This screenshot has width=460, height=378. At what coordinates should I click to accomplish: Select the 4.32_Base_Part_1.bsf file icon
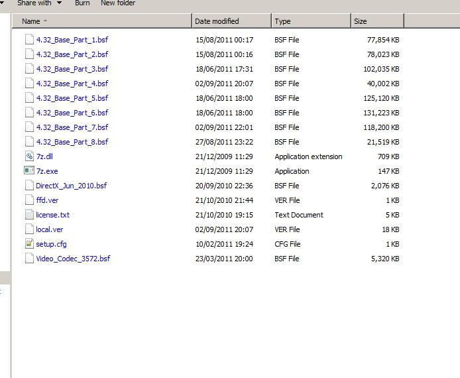point(29,39)
